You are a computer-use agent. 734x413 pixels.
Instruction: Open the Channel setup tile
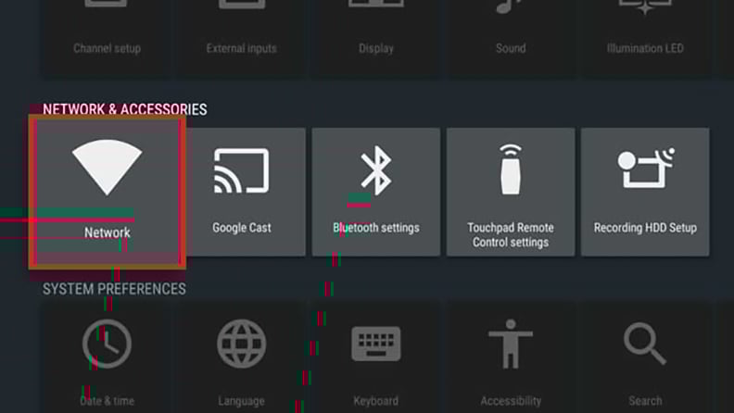[x=108, y=37]
